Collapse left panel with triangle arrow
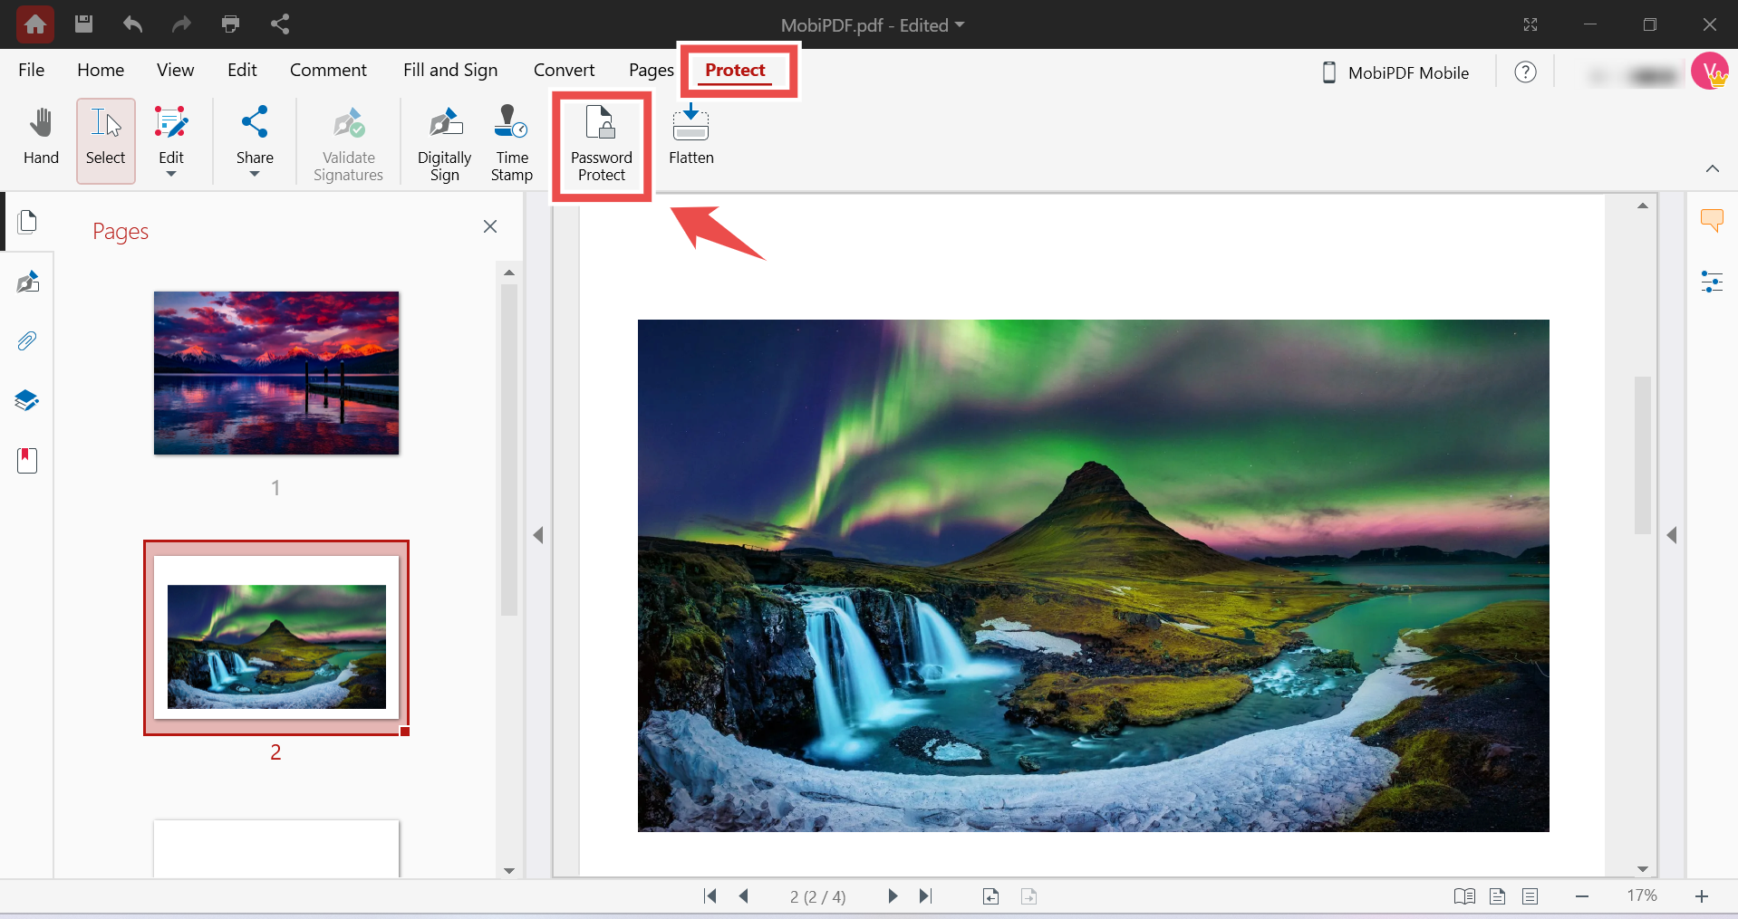Image resolution: width=1738 pixels, height=919 pixels. point(538,535)
